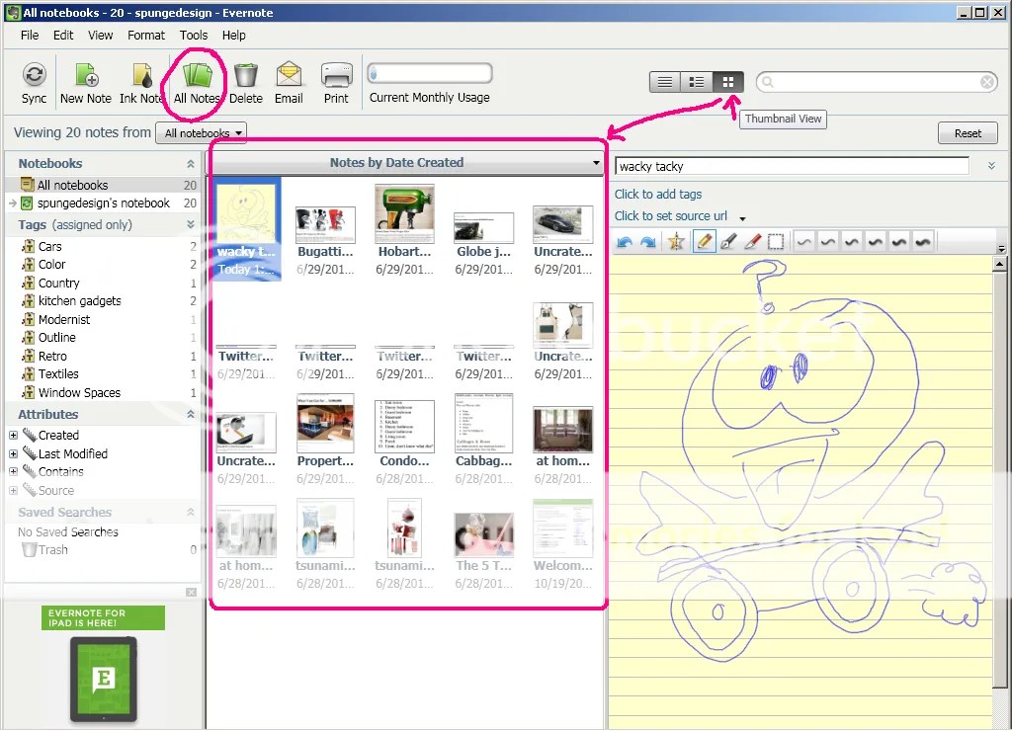Open the Tools menu
Viewport: 1012px width, 731px height.
[x=194, y=36]
